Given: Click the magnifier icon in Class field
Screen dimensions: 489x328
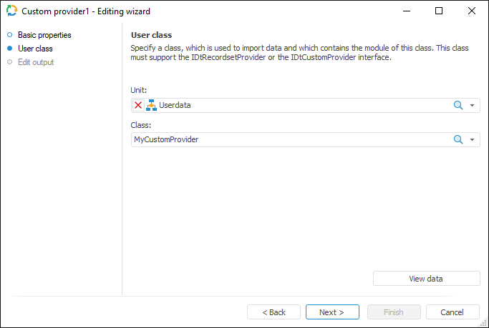Looking at the screenshot, I should [458, 139].
